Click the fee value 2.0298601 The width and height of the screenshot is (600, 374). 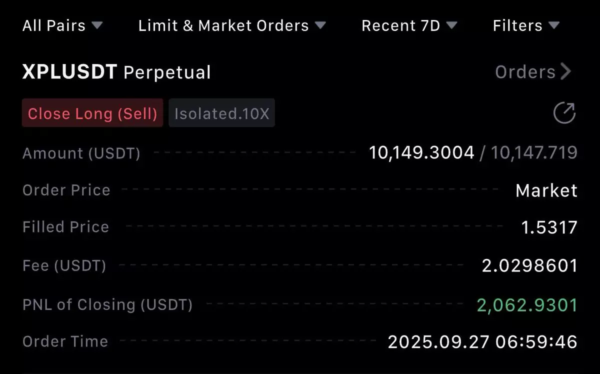pos(529,265)
